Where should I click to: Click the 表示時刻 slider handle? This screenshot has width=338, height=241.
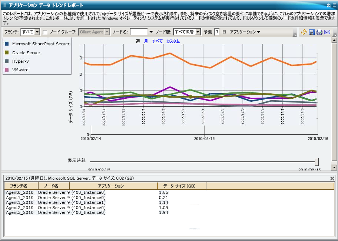tap(317, 162)
